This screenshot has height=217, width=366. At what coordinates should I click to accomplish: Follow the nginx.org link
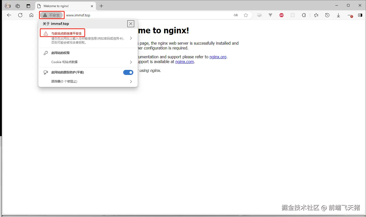tap(218, 57)
